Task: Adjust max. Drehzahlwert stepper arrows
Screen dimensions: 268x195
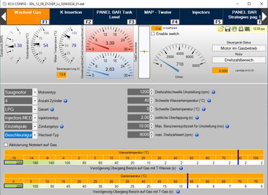Action: tap(152, 135)
